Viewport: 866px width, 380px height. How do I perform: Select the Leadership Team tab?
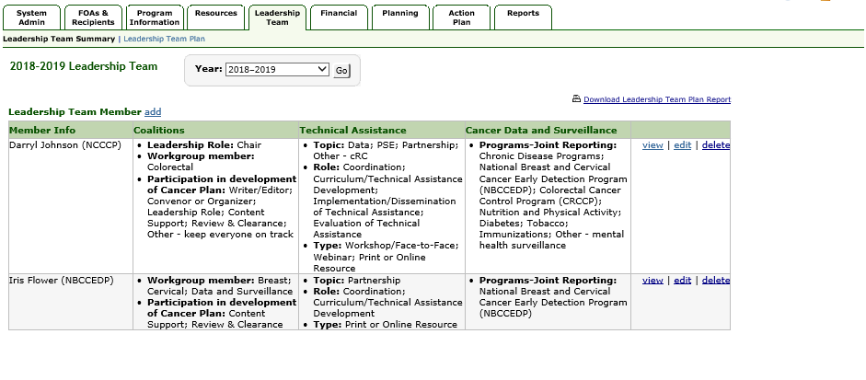(277, 17)
